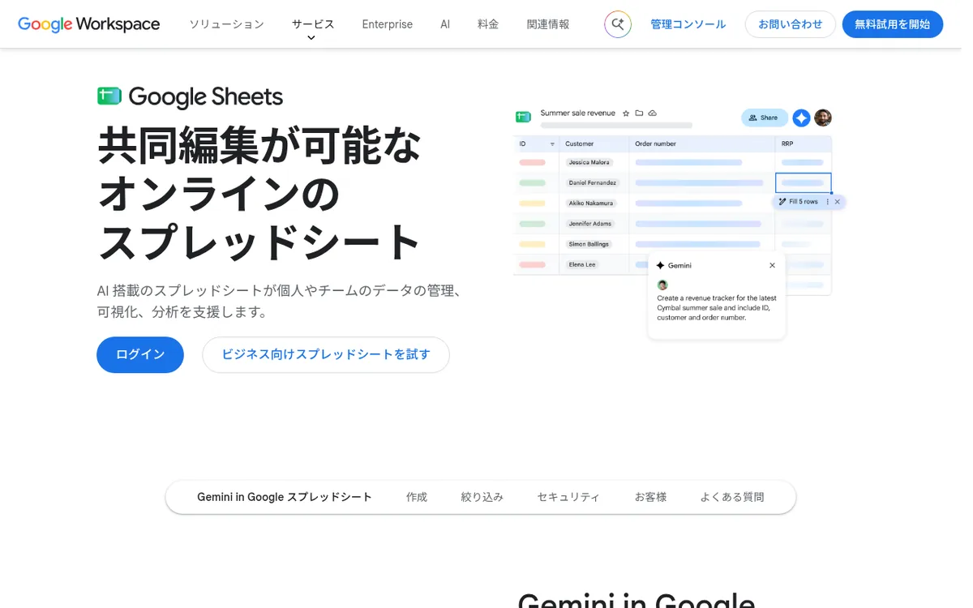973x608 pixels.
Task: Select the Daniel Fernandez name chip
Action: point(593,182)
